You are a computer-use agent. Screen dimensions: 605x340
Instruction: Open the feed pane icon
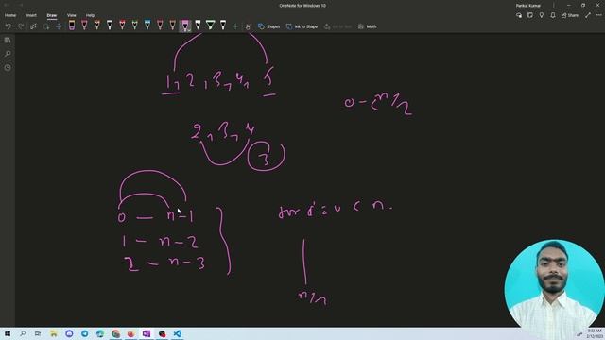pos(530,15)
